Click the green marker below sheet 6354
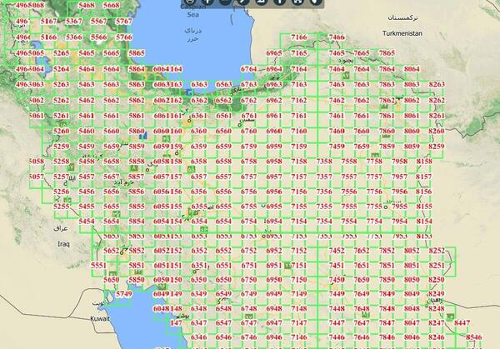500x349 pixels. tap(204, 229)
